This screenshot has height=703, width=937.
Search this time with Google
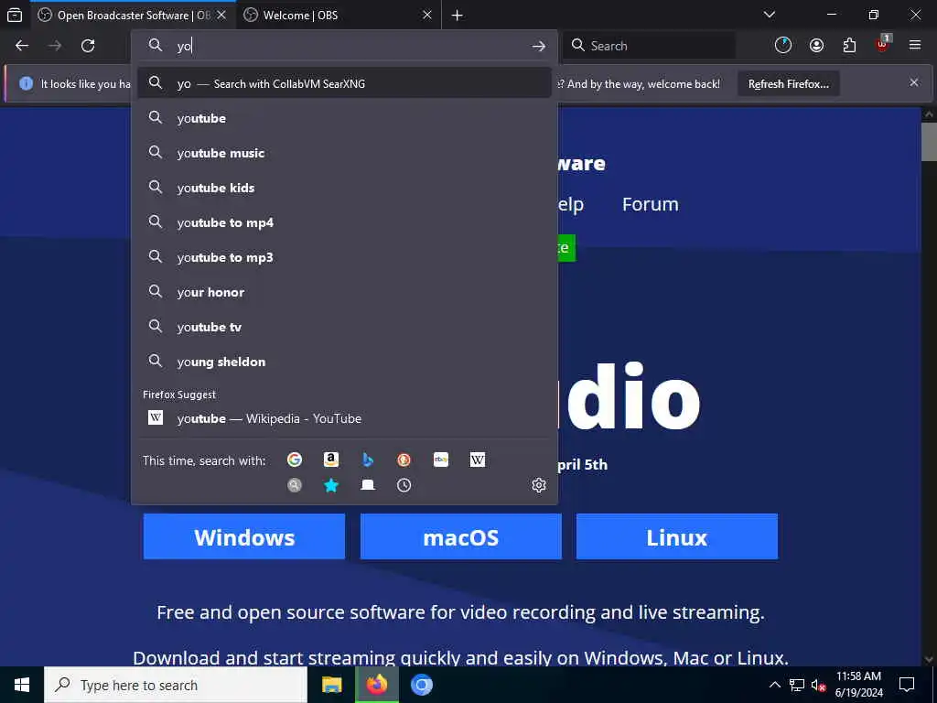295,460
